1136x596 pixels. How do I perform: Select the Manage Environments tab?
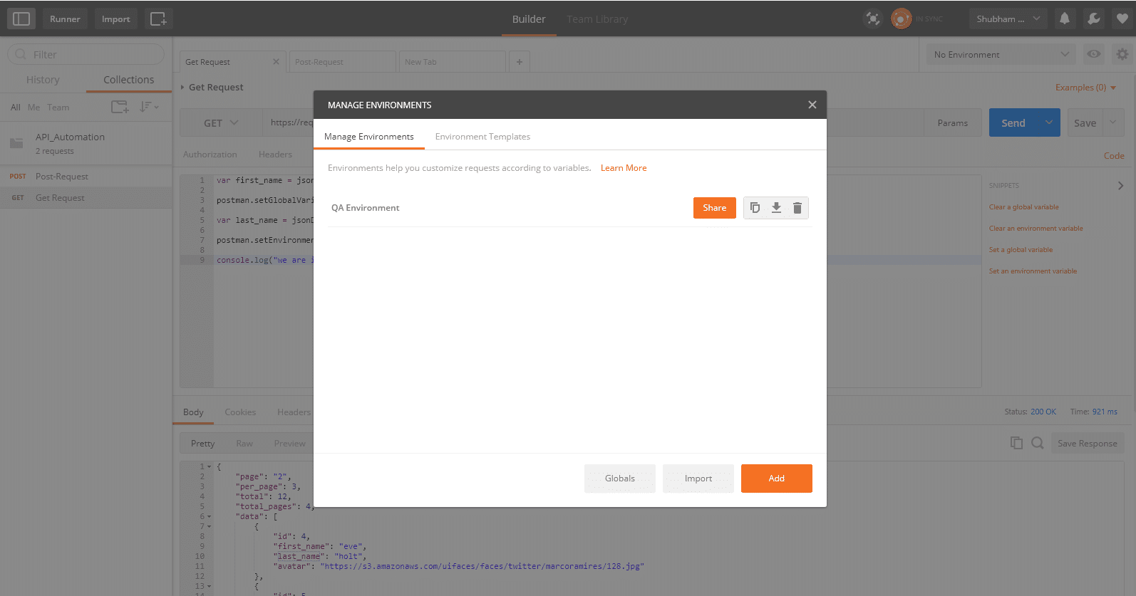[368, 137]
